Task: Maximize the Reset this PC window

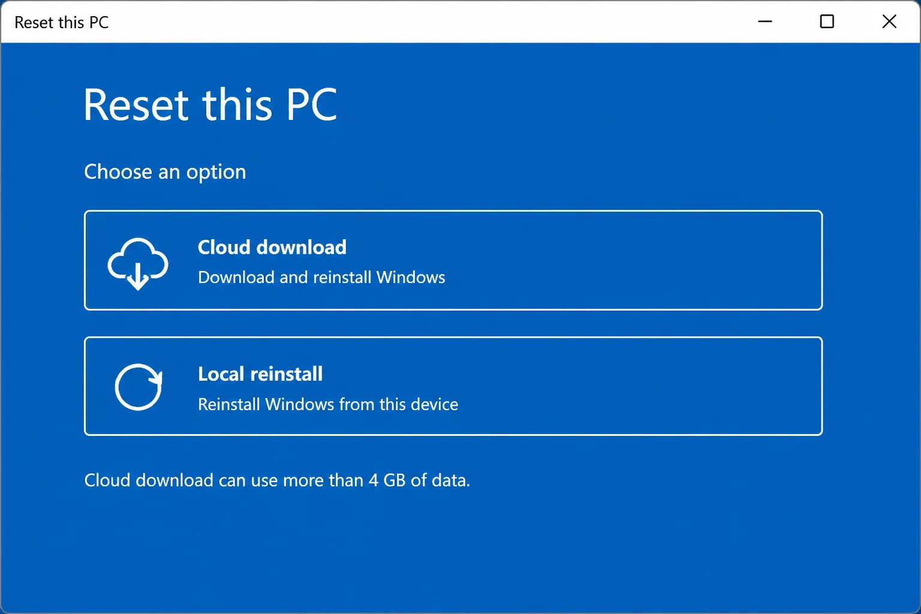Action: pyautogui.click(x=827, y=22)
